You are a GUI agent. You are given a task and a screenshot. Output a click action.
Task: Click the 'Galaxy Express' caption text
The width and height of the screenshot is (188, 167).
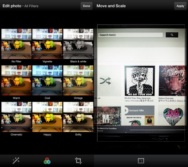(166, 98)
